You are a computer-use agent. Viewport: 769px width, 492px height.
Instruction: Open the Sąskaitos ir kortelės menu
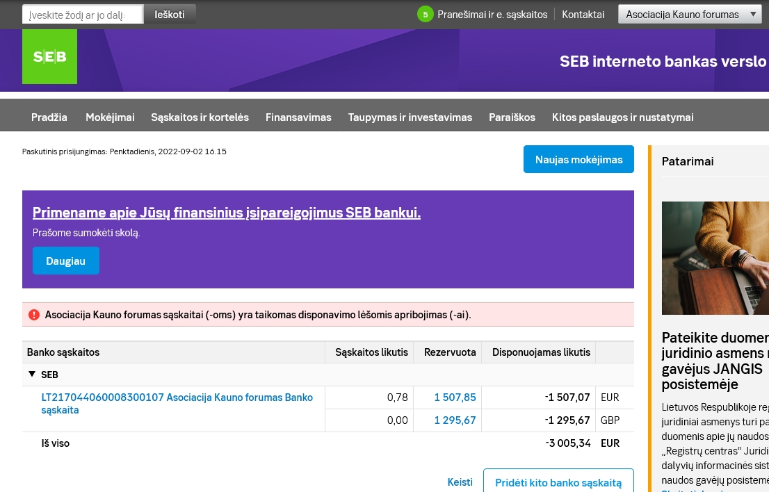coord(200,117)
